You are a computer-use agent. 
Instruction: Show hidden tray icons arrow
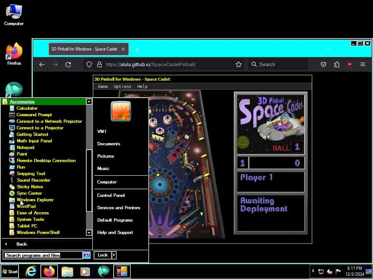(x=313, y=271)
